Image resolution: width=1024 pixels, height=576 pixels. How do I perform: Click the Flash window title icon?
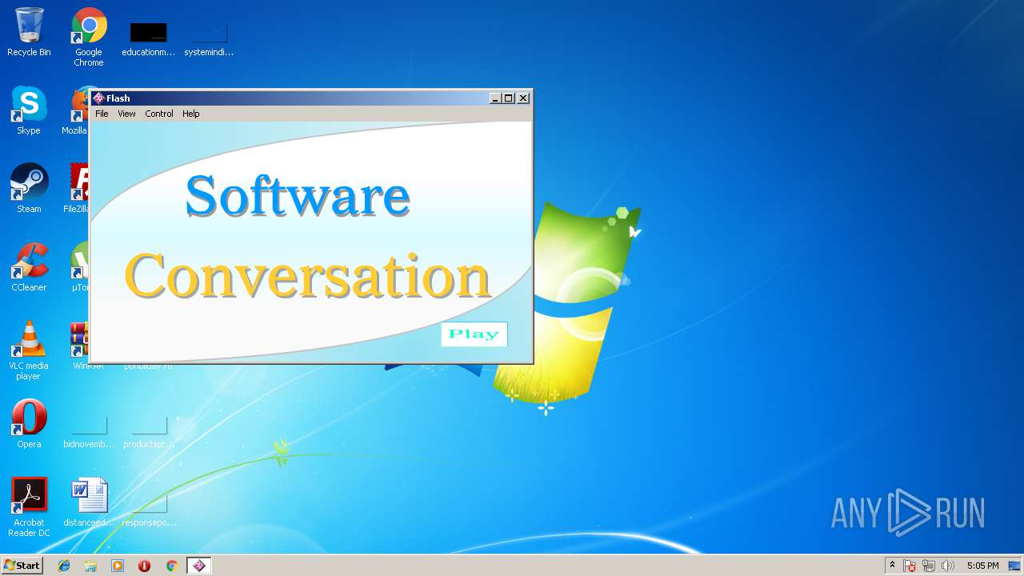click(98, 98)
